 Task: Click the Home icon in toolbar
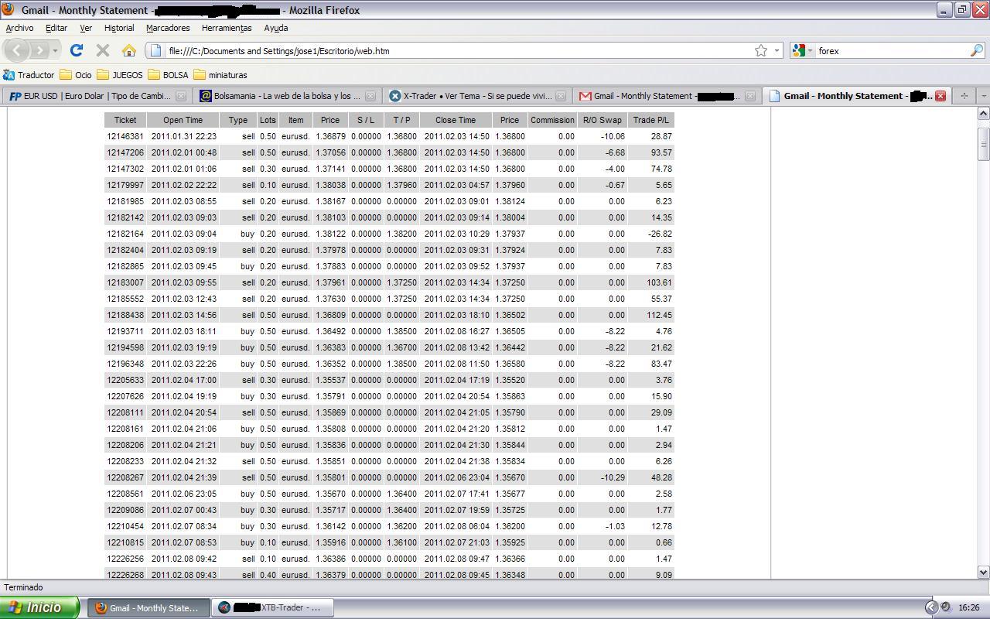click(128, 50)
